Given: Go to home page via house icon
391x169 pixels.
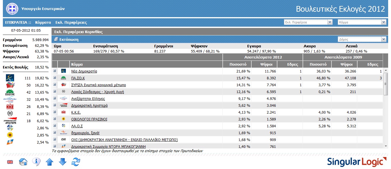Looking at the screenshot, I should tap(23, 162).
